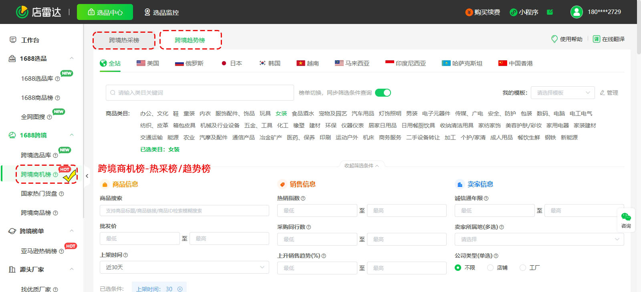Choose the 宠物及园艺 product category

[333, 113]
